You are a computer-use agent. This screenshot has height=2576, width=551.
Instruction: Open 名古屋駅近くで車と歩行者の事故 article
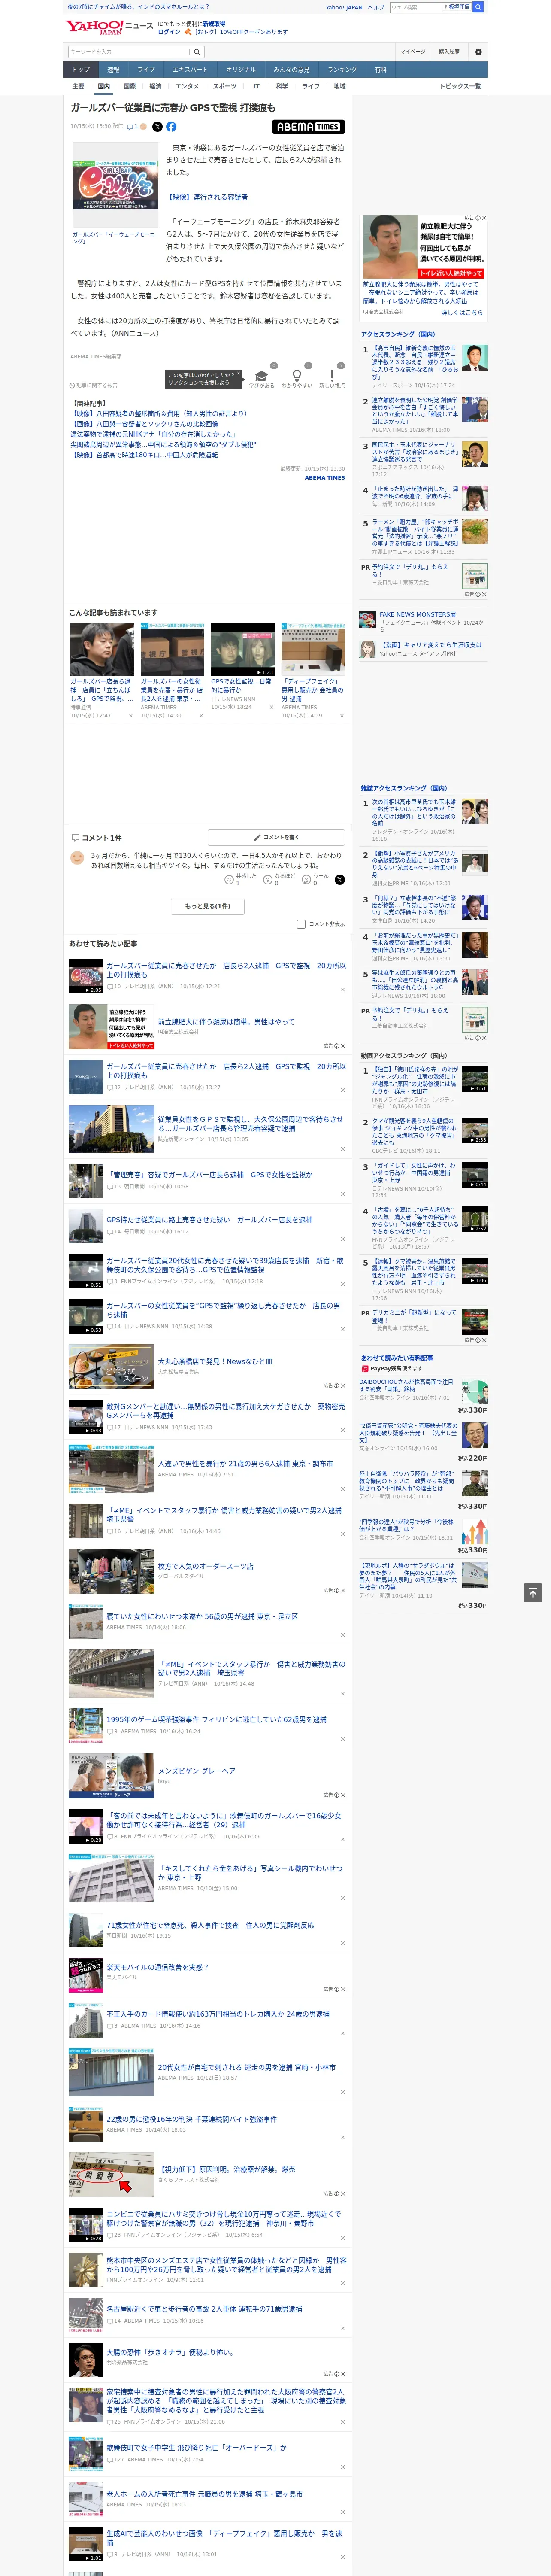(x=204, y=2309)
